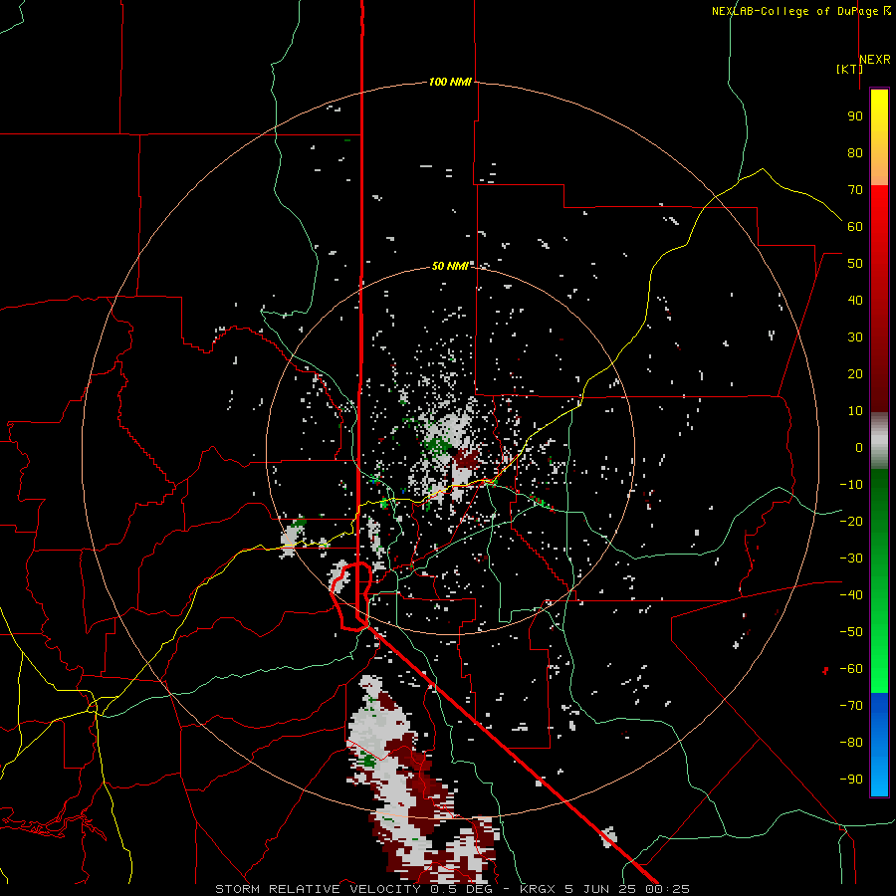
Task: Click the 5 JUN 25 date text
Action: click(x=600, y=889)
